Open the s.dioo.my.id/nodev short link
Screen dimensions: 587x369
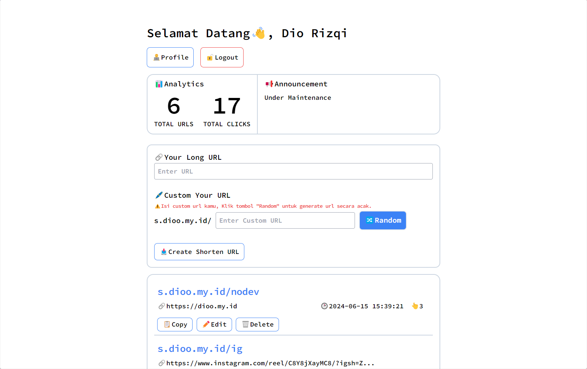208,292
